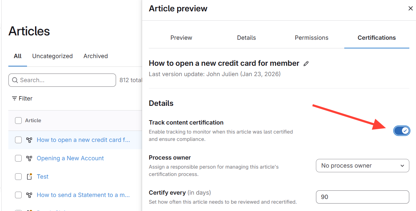Click the pencil edit icon beside article title
The image size is (416, 211).
[x=306, y=63]
